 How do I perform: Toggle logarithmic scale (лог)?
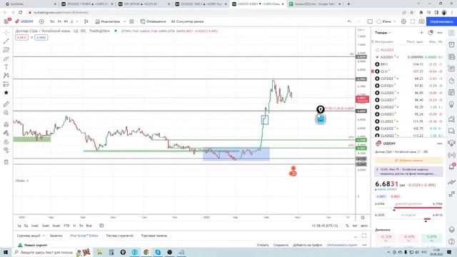[355, 226]
